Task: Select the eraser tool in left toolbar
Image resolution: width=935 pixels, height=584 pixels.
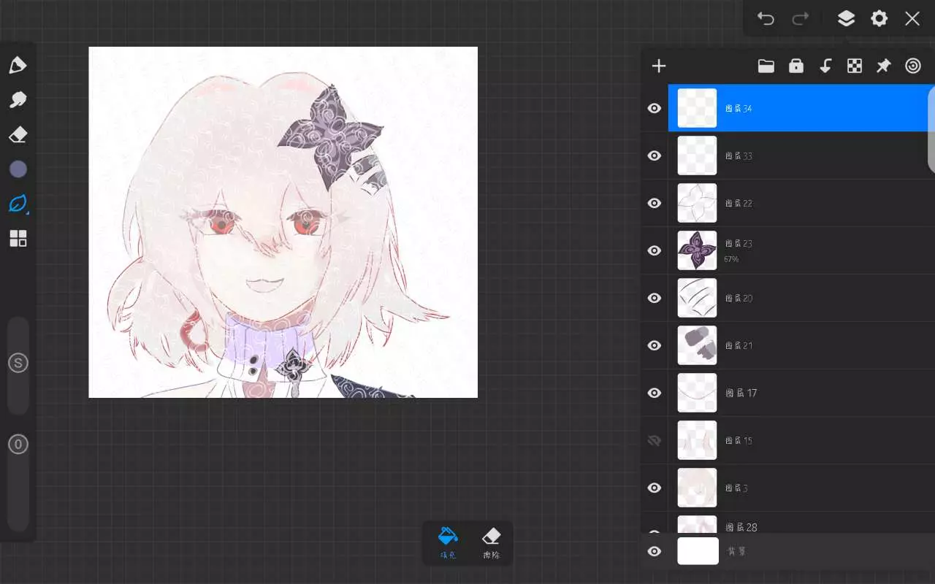Action: pyautogui.click(x=18, y=135)
